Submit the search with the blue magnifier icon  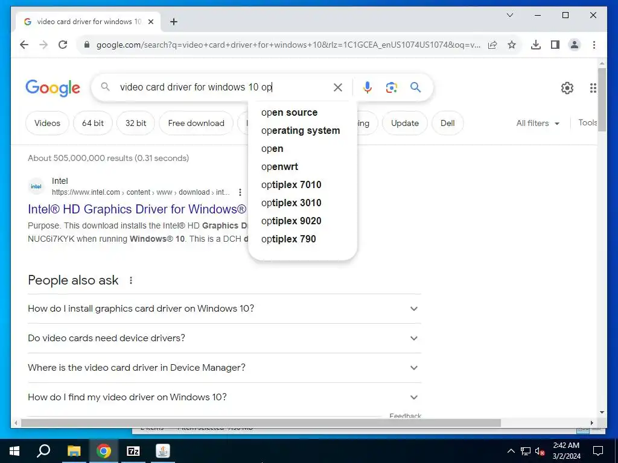click(415, 87)
